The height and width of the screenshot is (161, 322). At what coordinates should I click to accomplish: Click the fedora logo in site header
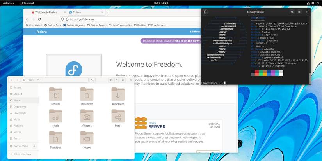coord(42,32)
